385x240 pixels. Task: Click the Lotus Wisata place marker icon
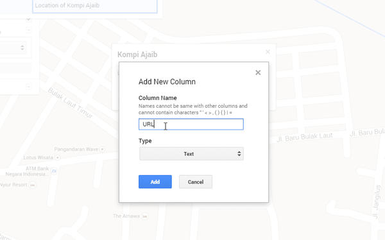tap(58, 157)
